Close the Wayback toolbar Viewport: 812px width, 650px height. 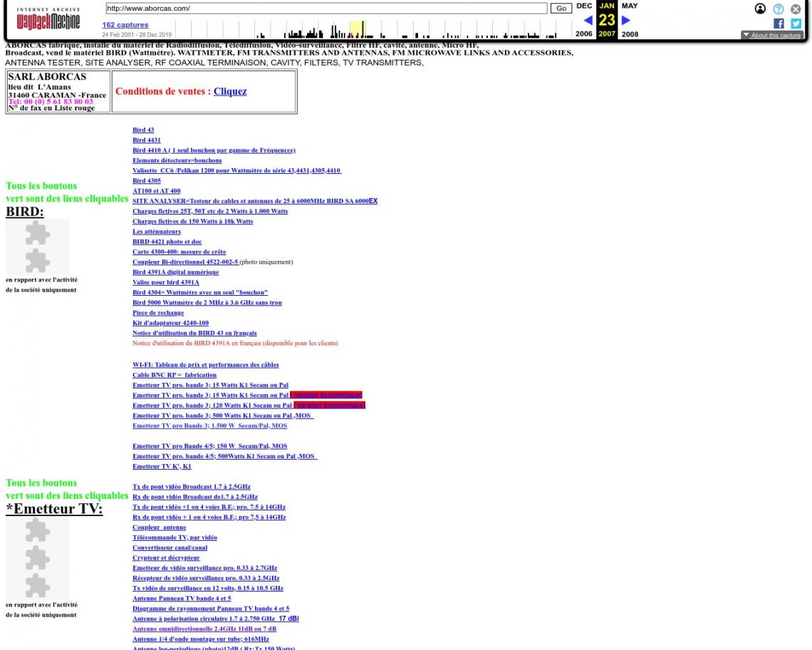pyautogui.click(x=796, y=9)
